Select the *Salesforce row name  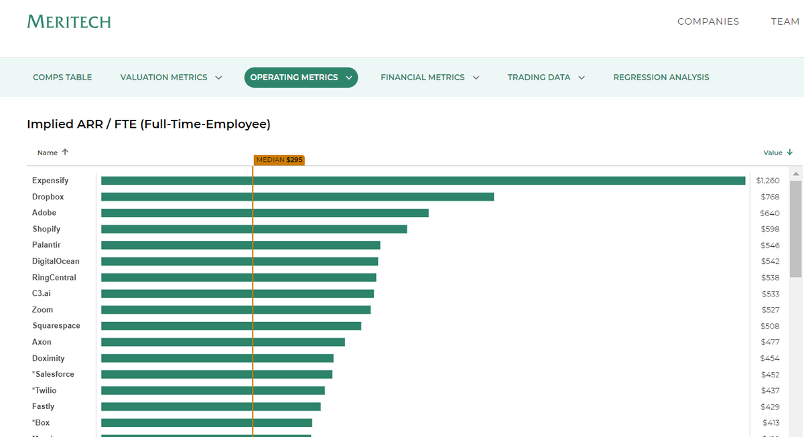tap(53, 374)
